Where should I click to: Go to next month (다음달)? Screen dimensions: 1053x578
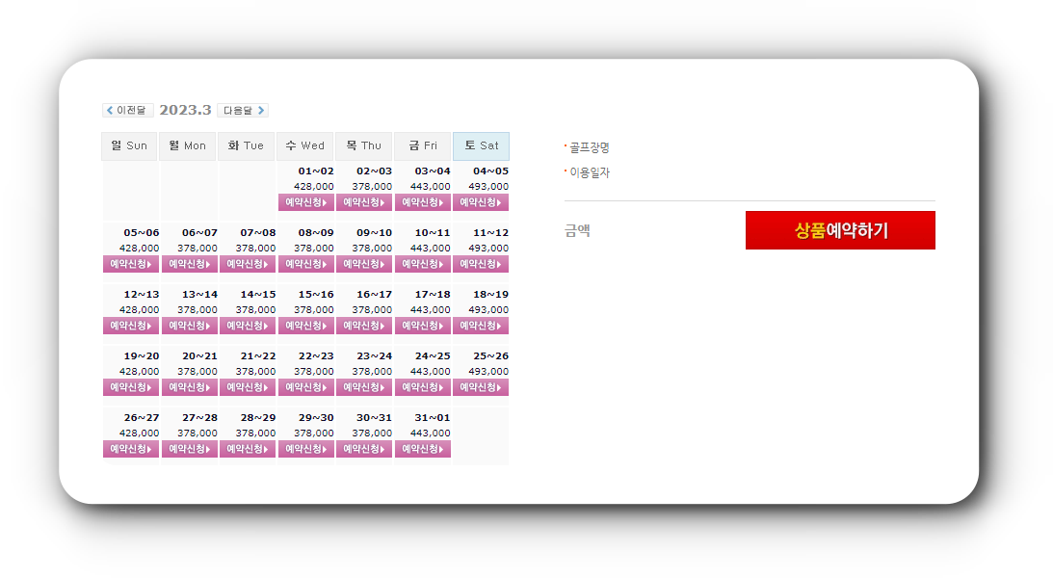coord(243,110)
